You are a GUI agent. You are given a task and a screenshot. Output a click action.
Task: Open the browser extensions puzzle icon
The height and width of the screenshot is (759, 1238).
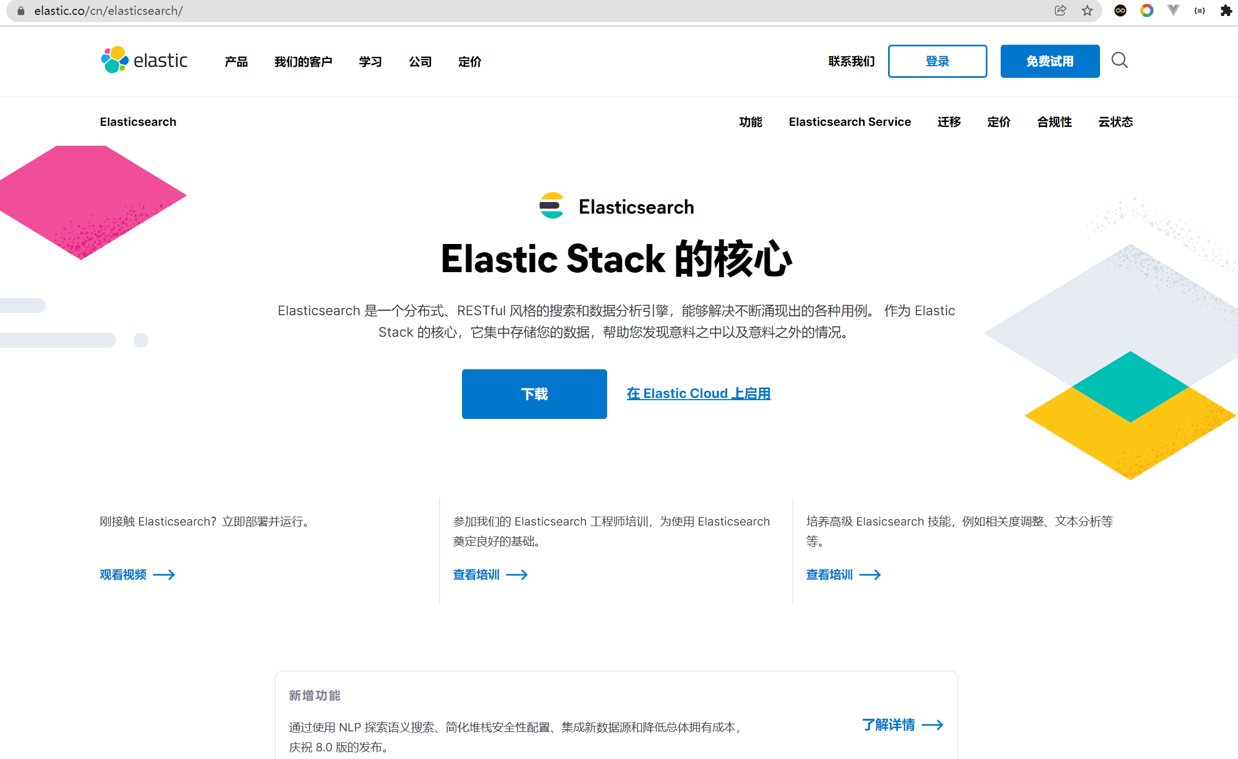coord(1226,10)
